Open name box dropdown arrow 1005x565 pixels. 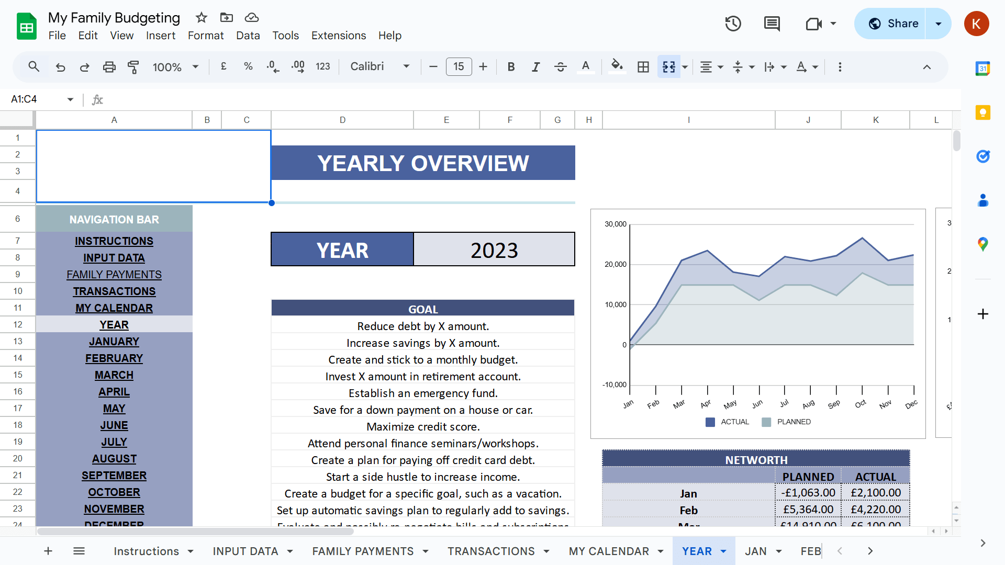pos(70,99)
